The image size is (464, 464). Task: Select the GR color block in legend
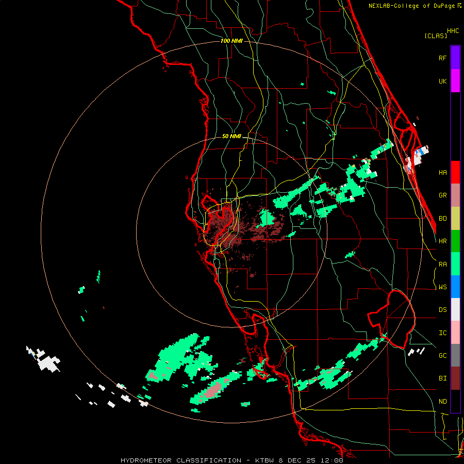pos(455,195)
